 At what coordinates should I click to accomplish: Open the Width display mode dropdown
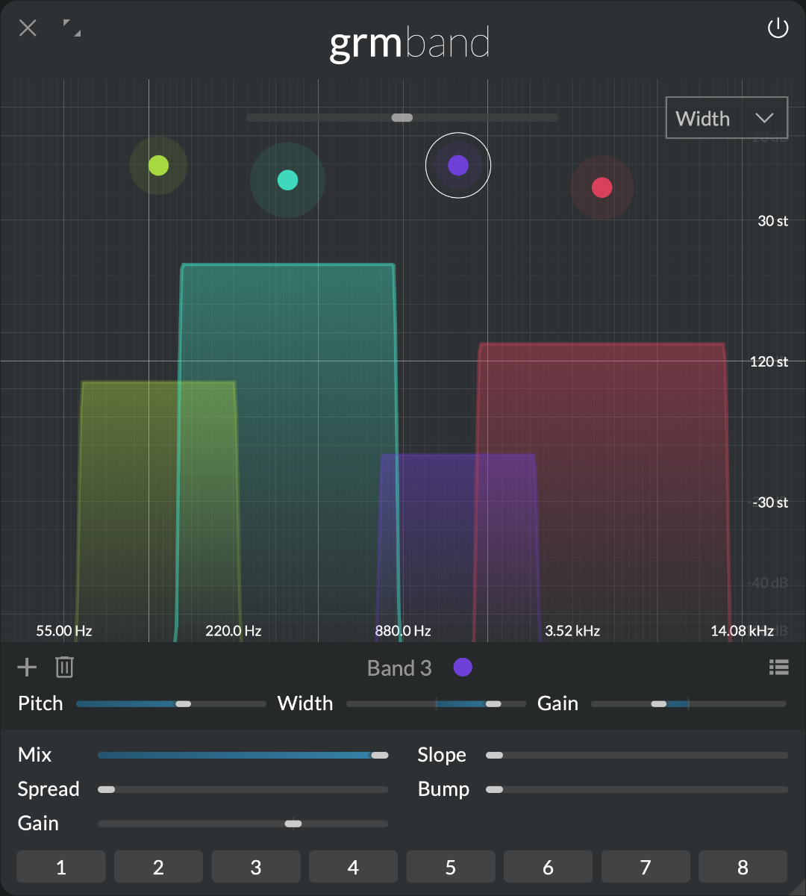(x=726, y=118)
